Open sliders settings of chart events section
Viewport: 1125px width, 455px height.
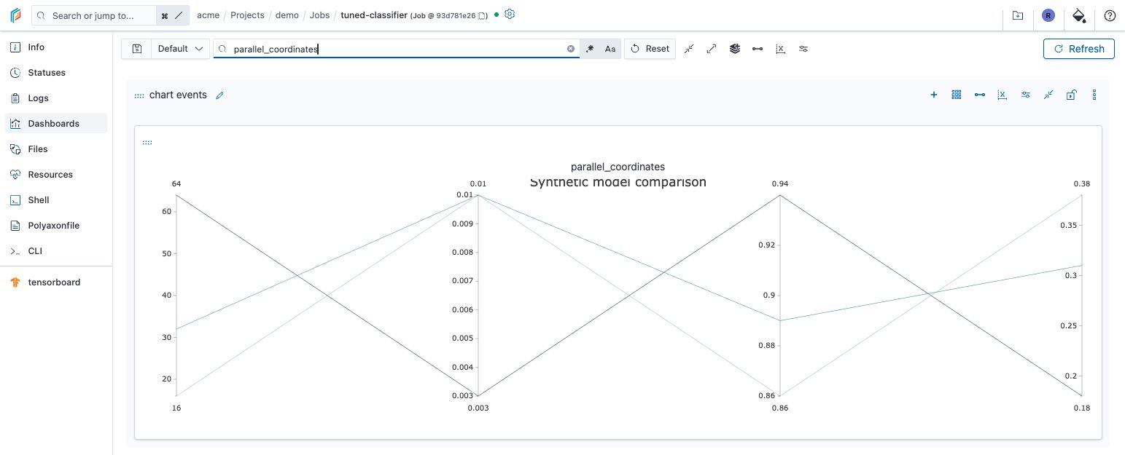[x=1026, y=95]
